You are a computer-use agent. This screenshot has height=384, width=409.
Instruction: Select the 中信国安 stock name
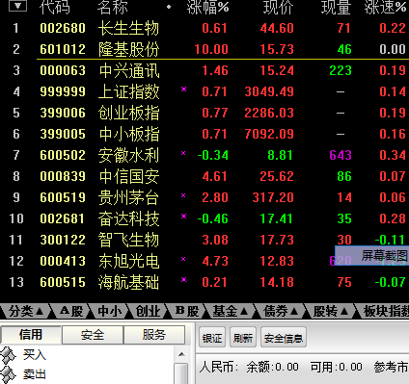128,176
